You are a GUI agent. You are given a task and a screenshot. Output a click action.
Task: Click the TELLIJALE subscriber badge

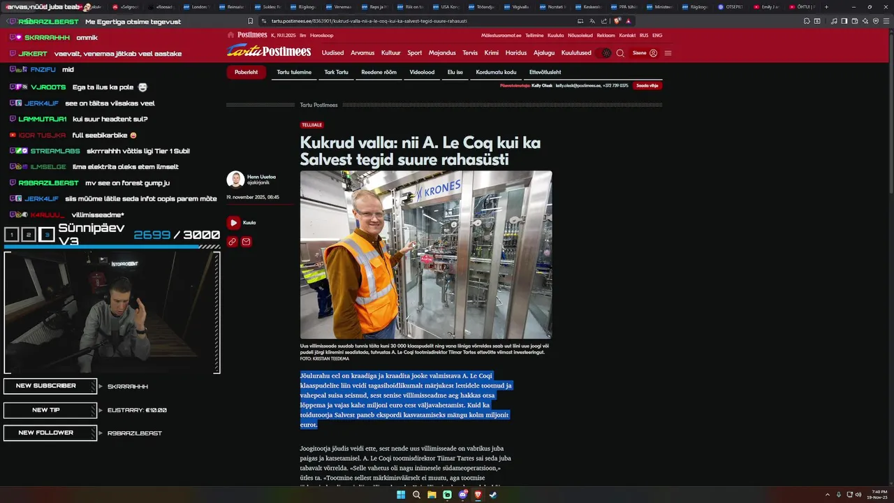click(x=312, y=125)
